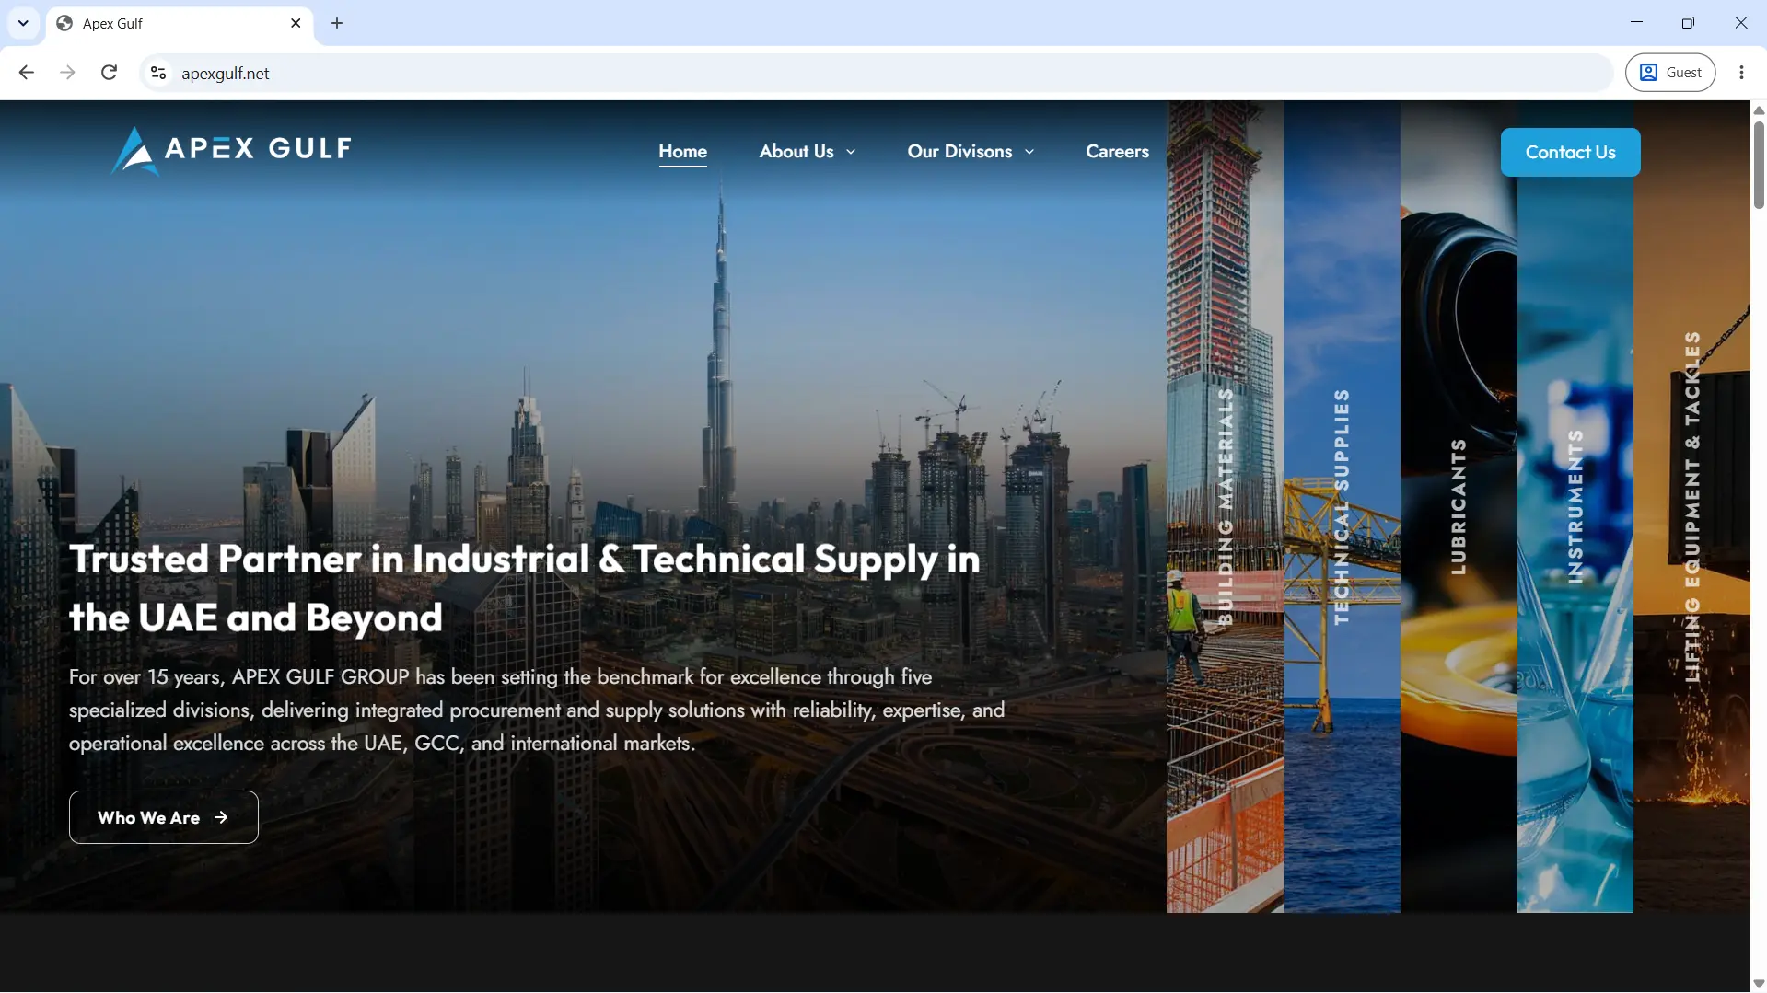Select the Lifting Equipment & Tackles panel
This screenshot has width=1767, height=993.
(x=1691, y=506)
